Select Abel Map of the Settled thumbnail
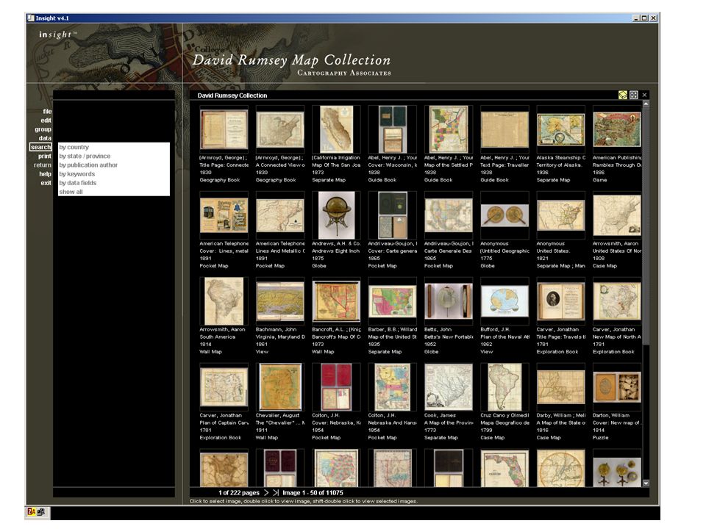Viewport: 706px width, 529px height. tap(449, 129)
